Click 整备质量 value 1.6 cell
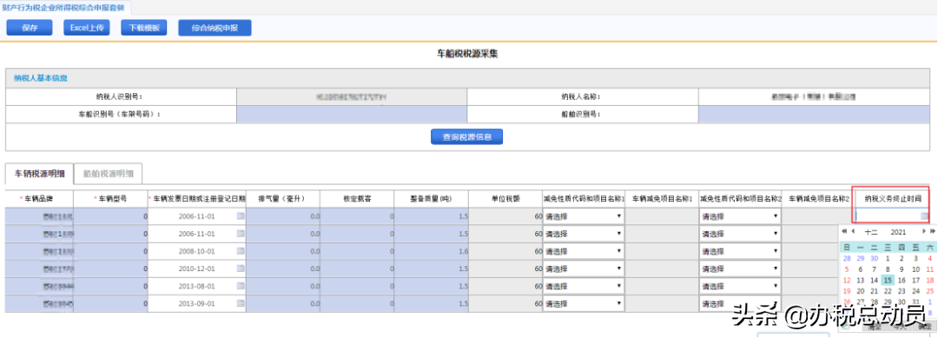 pos(432,252)
